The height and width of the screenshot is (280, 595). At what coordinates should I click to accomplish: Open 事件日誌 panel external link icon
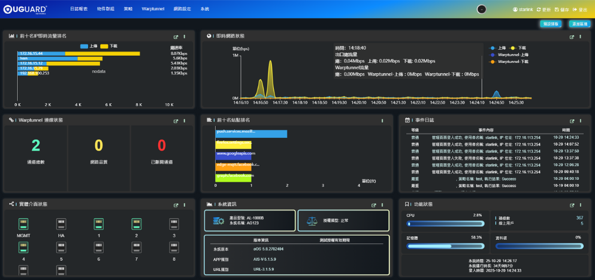572,121
